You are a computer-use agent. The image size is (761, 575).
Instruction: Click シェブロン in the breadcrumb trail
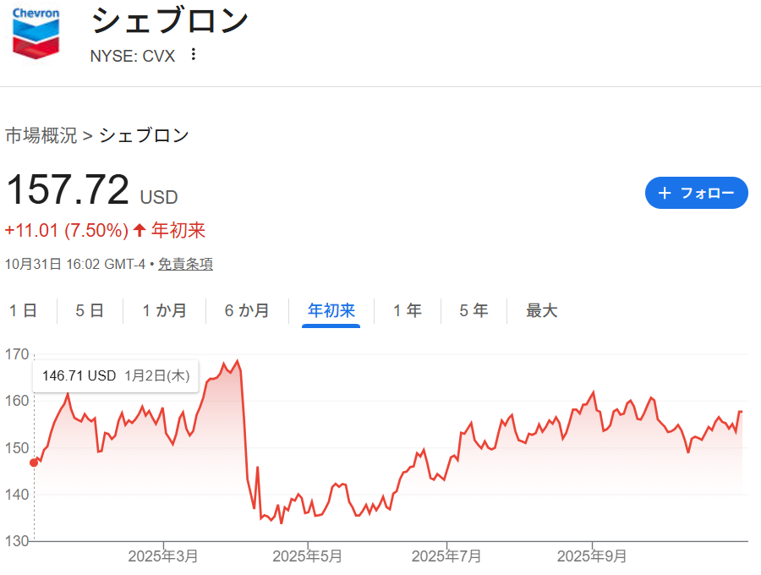click(x=145, y=135)
